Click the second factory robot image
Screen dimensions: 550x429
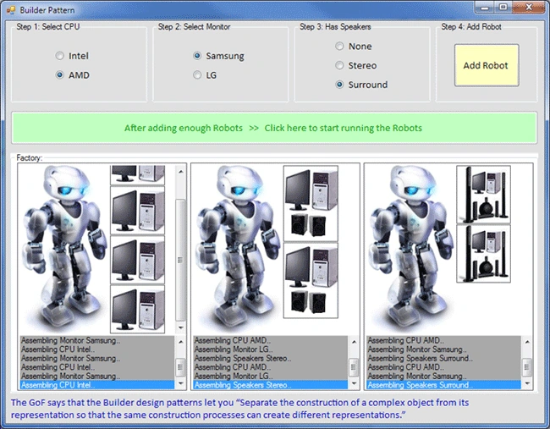237,247
